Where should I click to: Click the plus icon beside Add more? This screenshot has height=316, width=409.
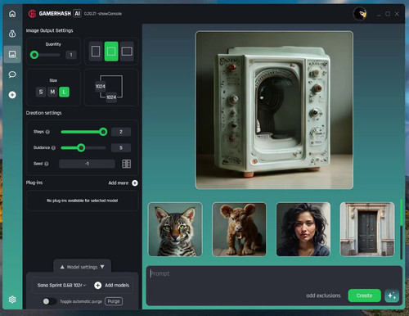click(x=135, y=183)
